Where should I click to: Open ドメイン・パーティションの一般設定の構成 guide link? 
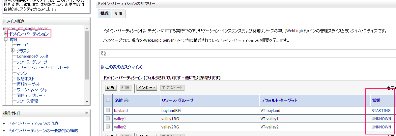click(x=43, y=130)
